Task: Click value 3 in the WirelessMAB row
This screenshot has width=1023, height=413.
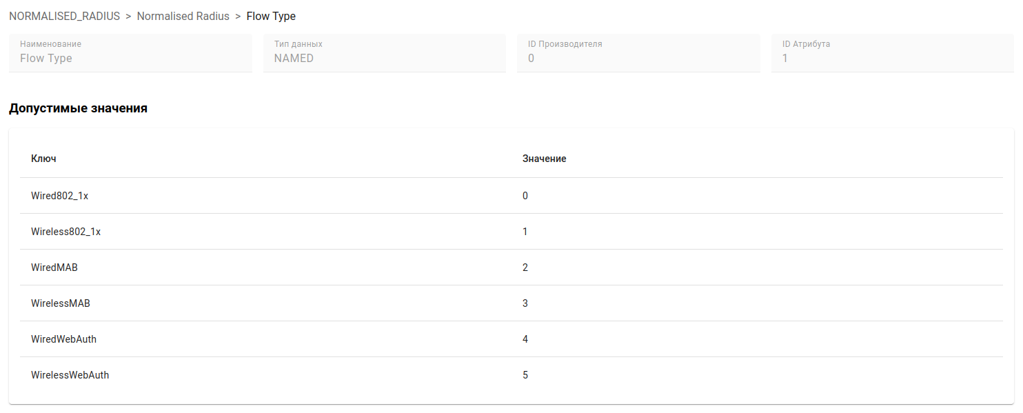Action: coord(525,303)
